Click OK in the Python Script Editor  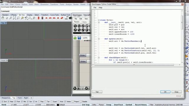[x=165, y=92]
